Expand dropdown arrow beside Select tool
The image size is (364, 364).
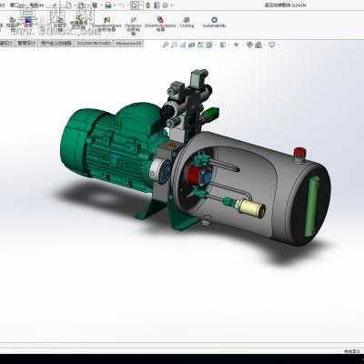(x=140, y=5)
